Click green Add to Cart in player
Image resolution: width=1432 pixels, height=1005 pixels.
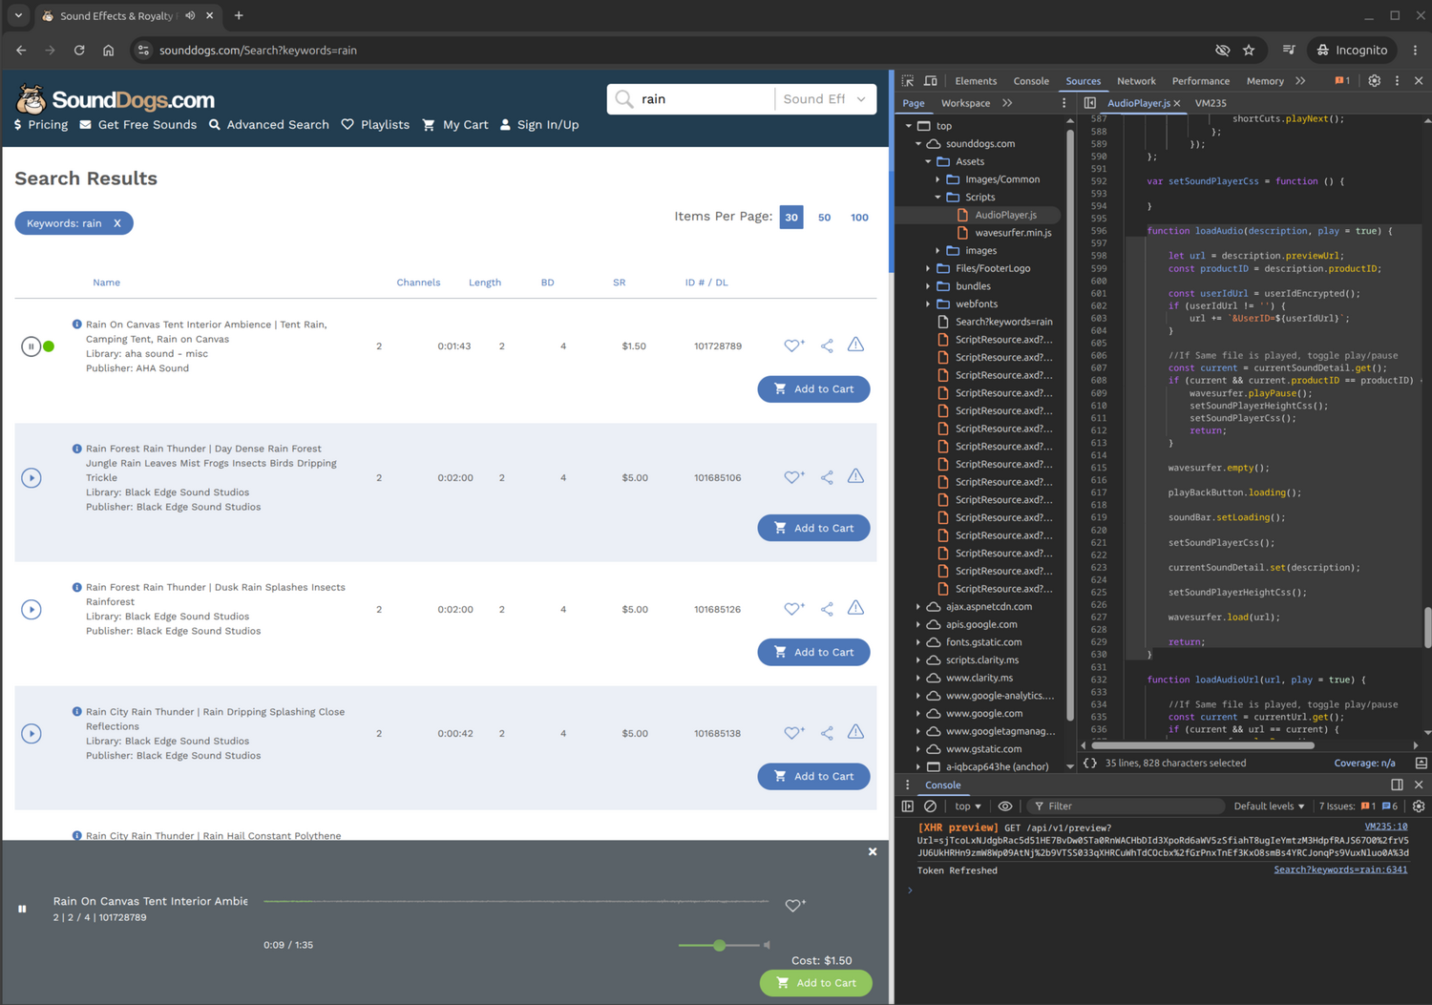point(816,983)
